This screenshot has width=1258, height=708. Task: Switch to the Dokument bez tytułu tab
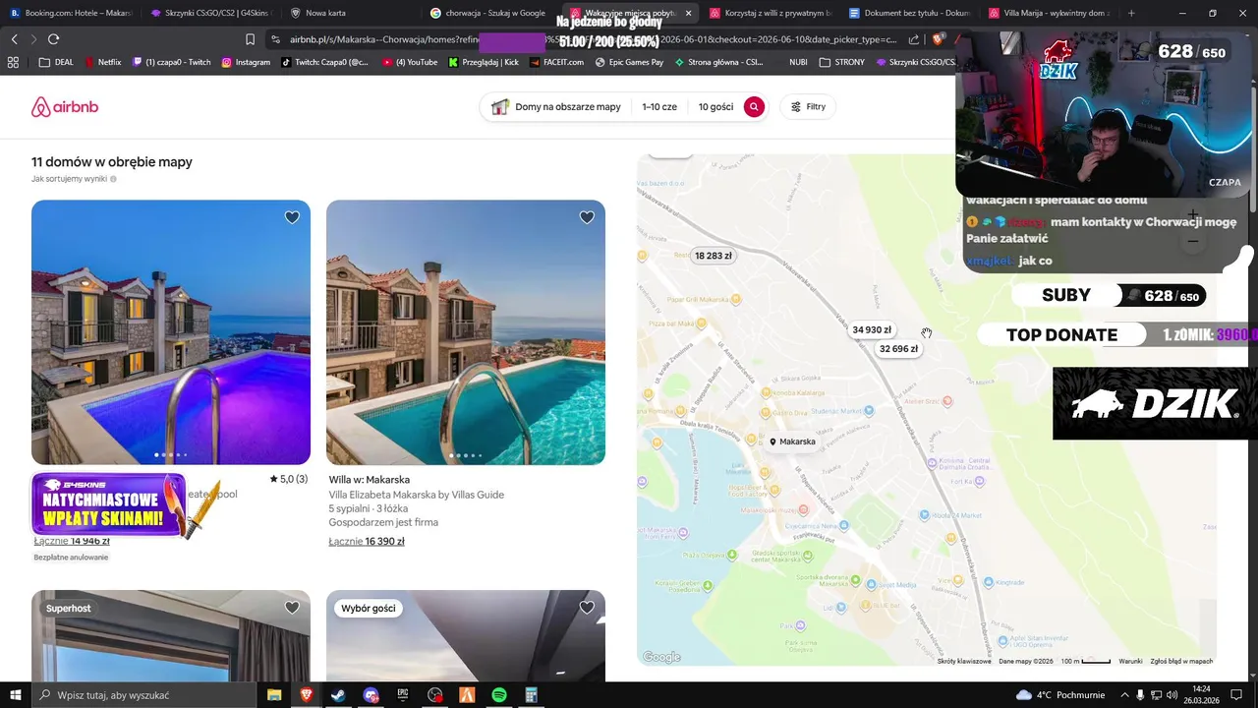click(910, 13)
